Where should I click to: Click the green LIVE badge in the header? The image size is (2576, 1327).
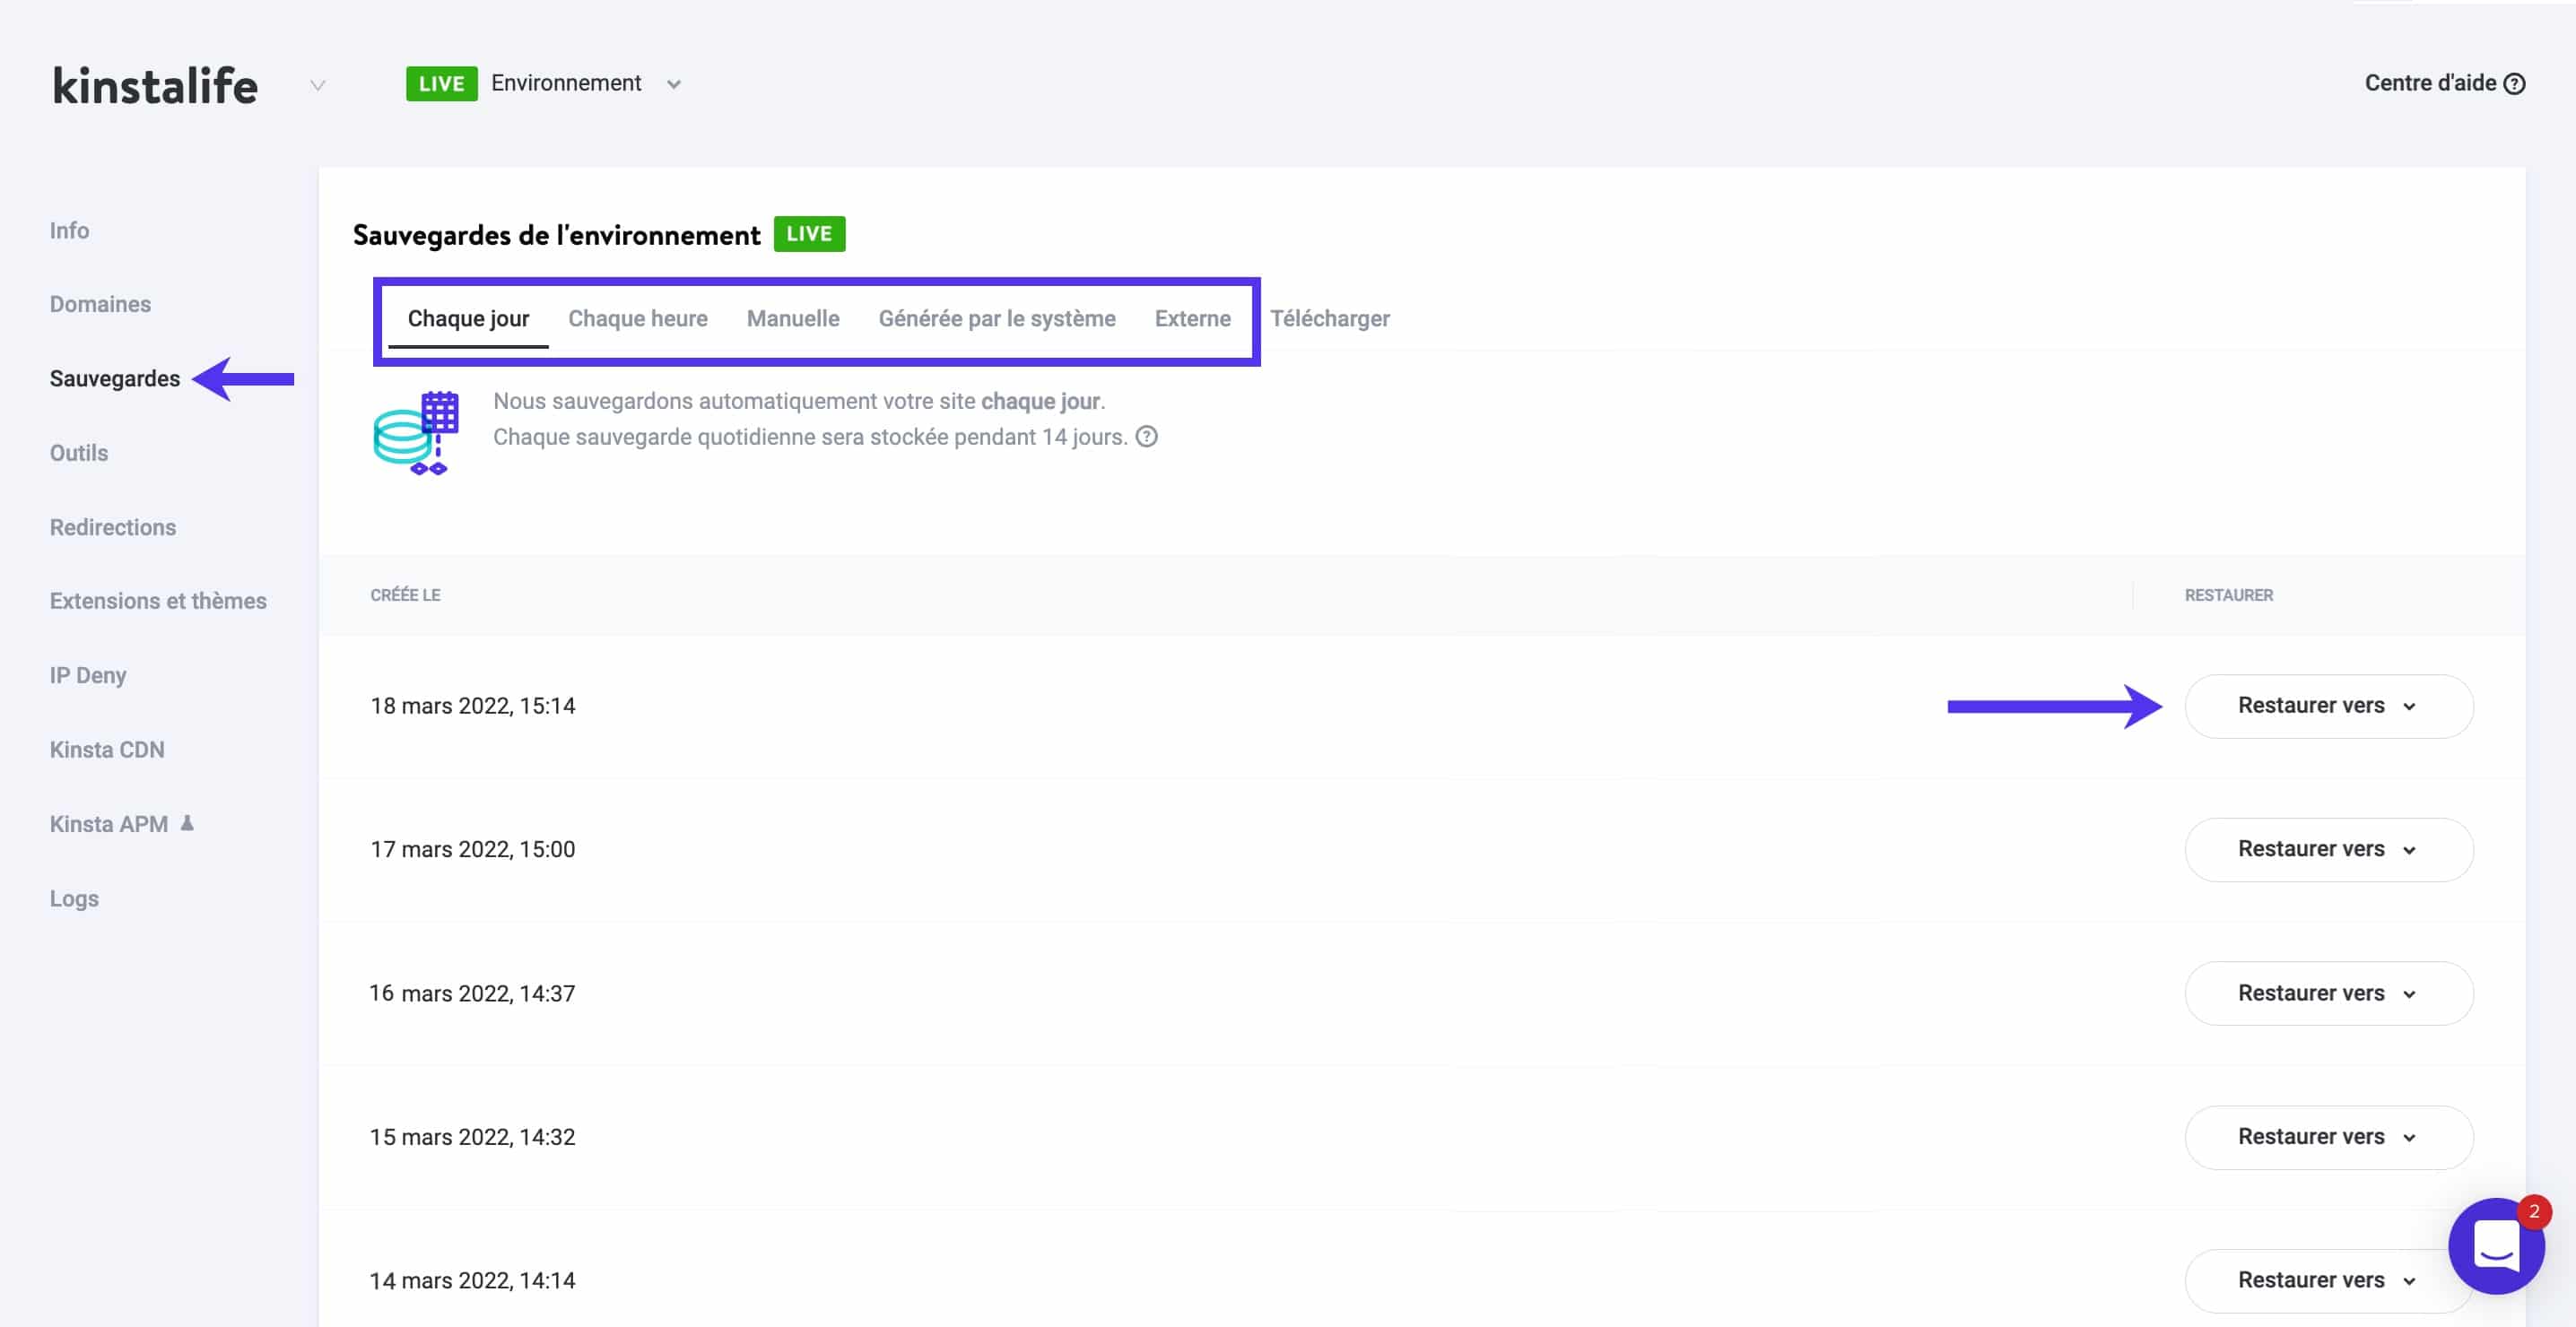click(441, 83)
